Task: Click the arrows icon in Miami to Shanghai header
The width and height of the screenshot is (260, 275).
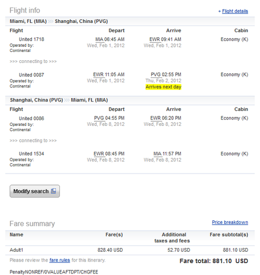Action: tap(50, 21)
